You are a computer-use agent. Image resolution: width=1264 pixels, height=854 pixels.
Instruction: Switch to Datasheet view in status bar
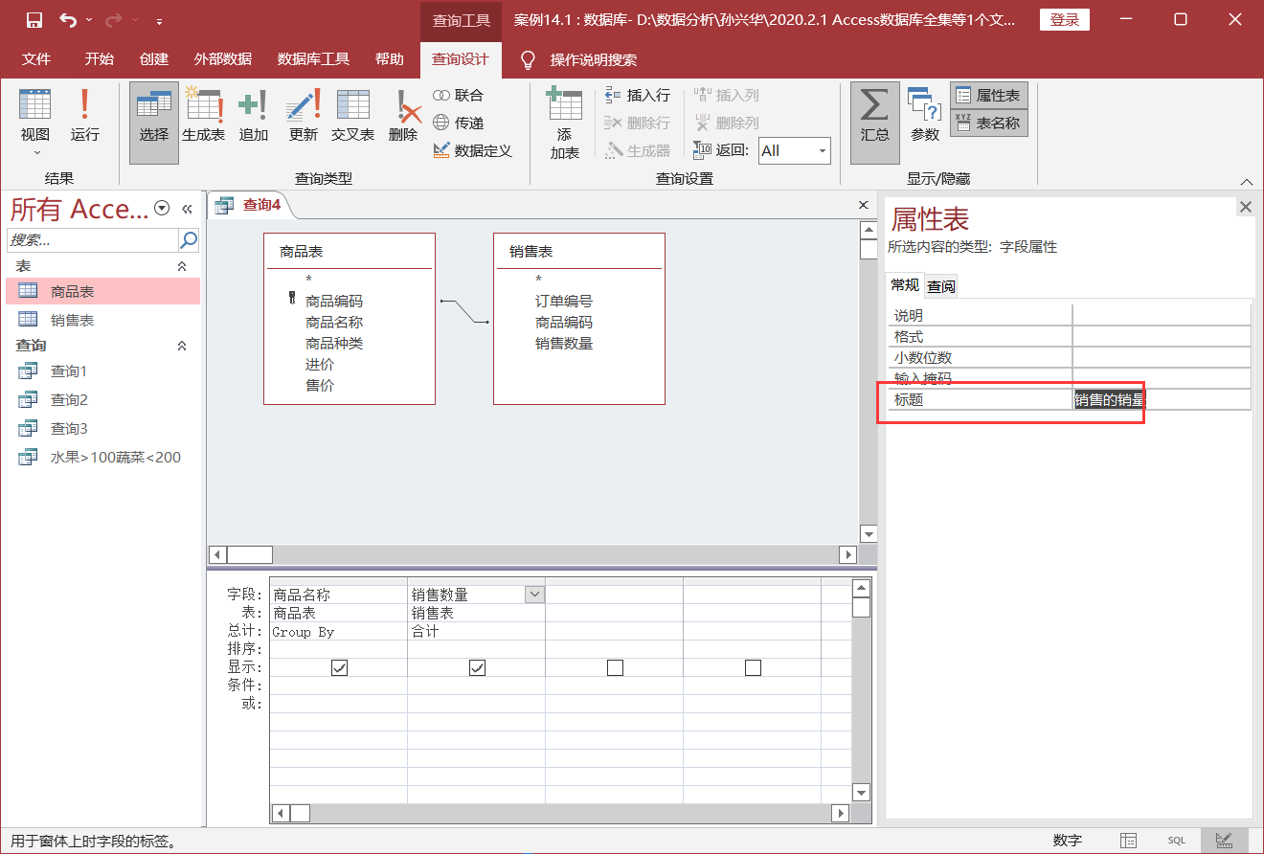[x=1129, y=840]
